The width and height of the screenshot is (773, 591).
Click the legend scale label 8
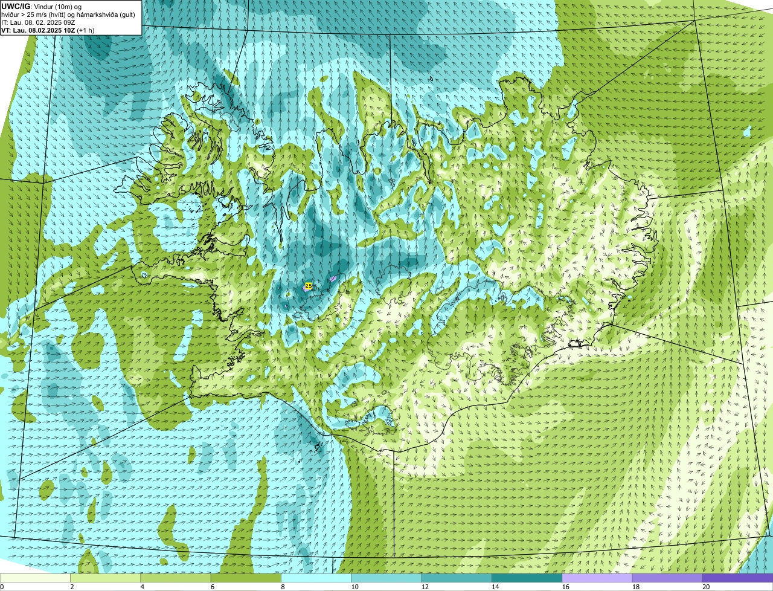(283, 587)
